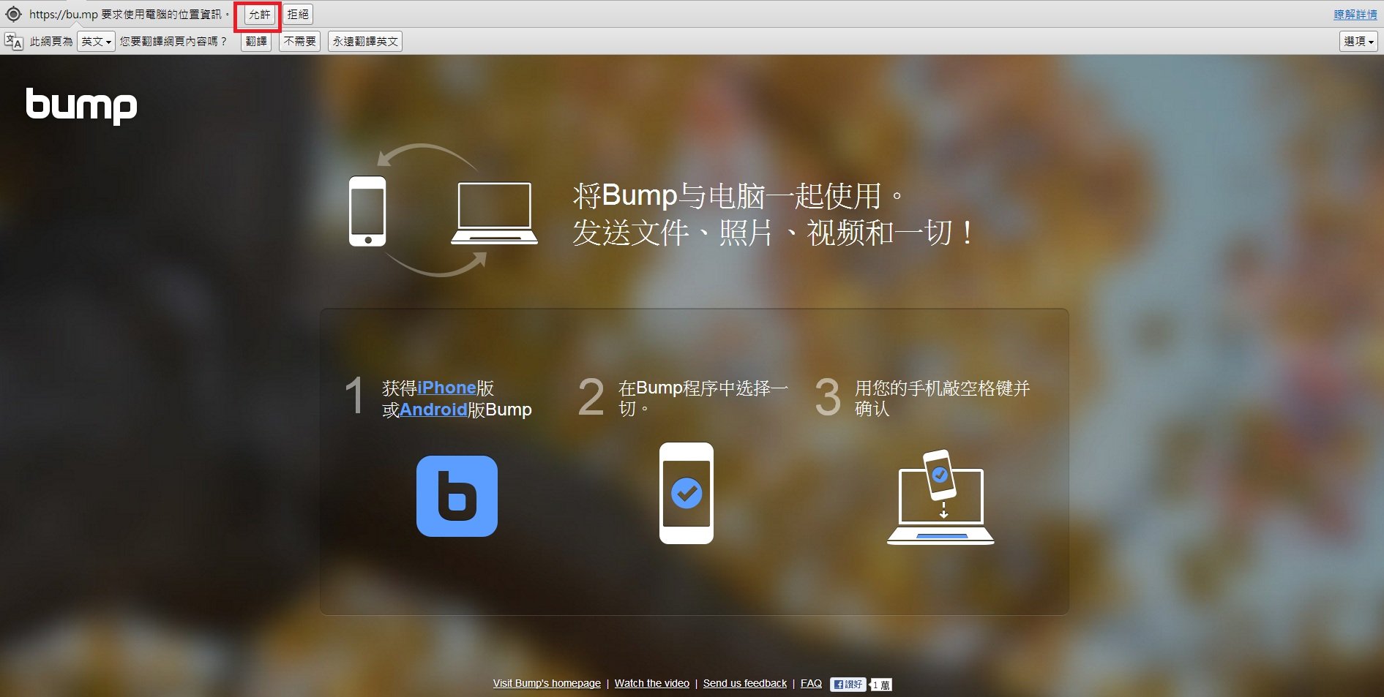This screenshot has height=697, width=1384.
Task: Click the bump logo at top left
Action: 81,105
